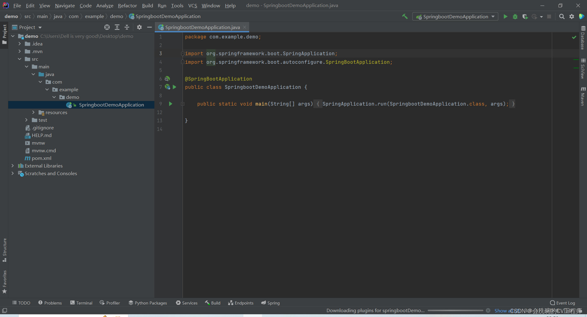Open the Maven side panel

[x=583, y=96]
